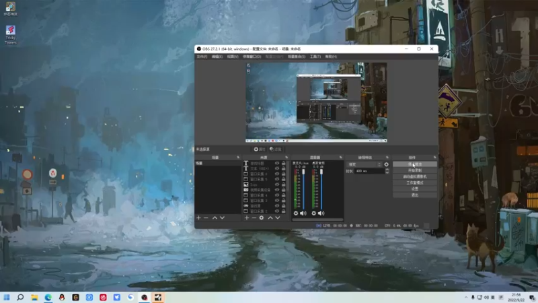Mute 麦克风/Aux with speaker icon
Screen dimensions: 538x303
tap(303, 213)
